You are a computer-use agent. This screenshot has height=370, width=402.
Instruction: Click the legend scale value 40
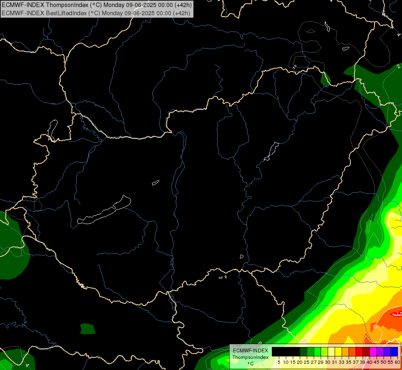(x=370, y=362)
